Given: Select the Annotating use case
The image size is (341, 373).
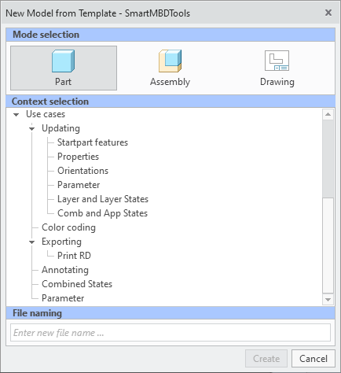Looking at the screenshot, I should pyautogui.click(x=65, y=270).
